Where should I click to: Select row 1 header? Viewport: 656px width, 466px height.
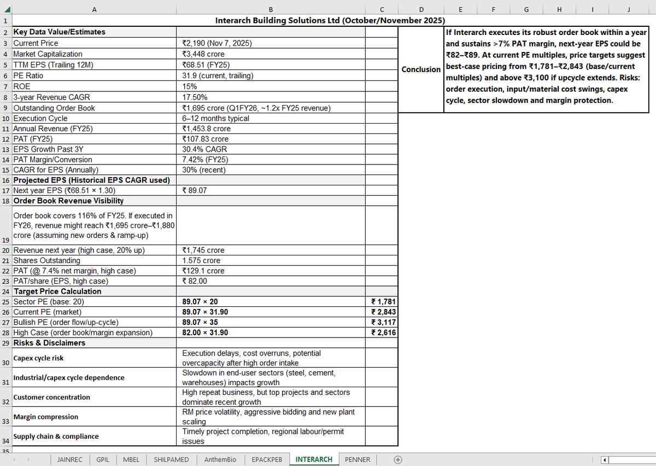[5, 21]
